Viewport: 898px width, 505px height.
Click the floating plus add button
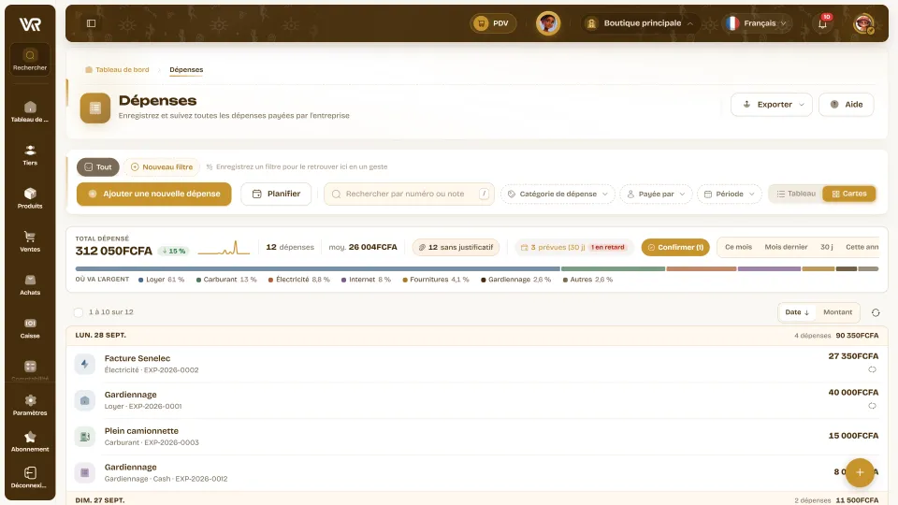(860, 472)
